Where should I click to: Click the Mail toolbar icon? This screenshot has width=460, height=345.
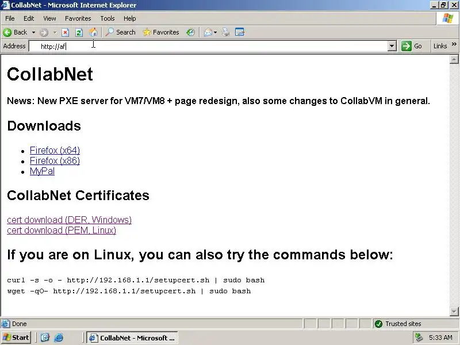tap(208, 32)
